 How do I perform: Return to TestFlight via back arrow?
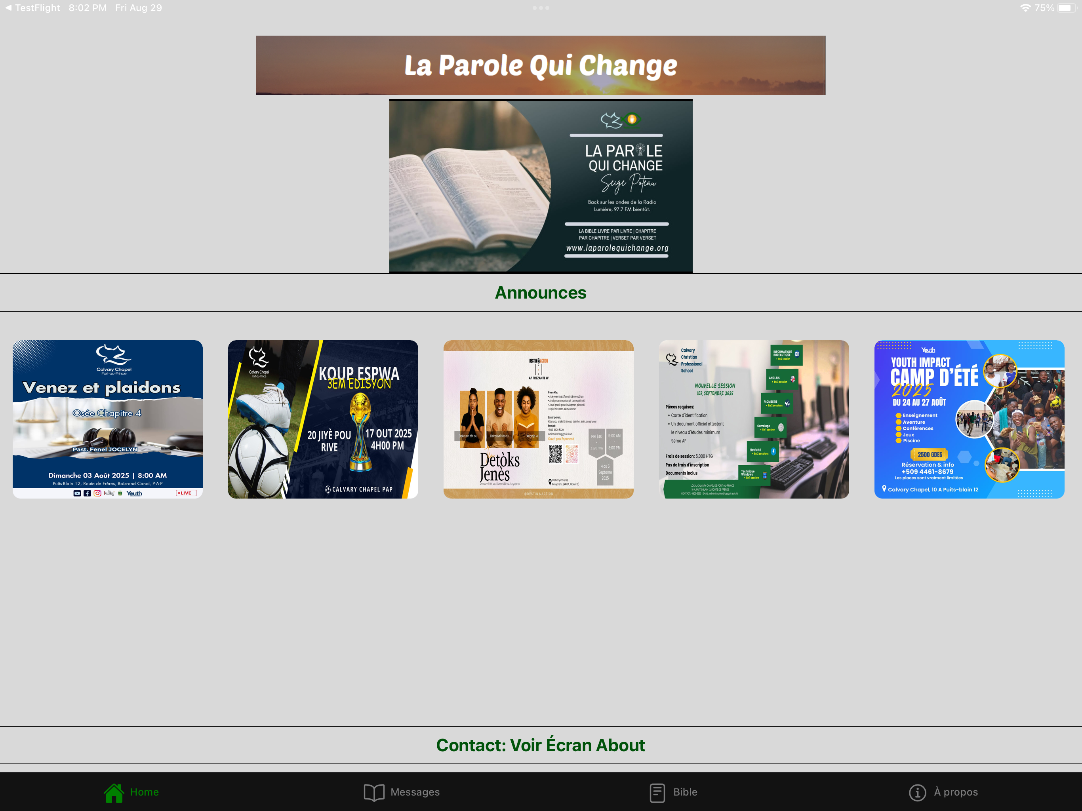tap(32, 8)
